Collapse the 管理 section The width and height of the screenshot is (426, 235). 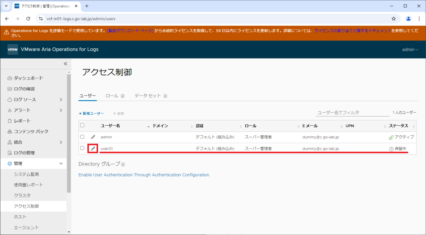(x=61, y=163)
